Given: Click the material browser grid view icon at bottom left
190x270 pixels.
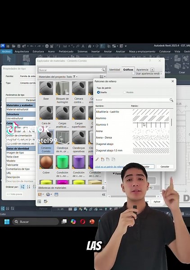Looking at the screenshot, I should coord(39,202).
